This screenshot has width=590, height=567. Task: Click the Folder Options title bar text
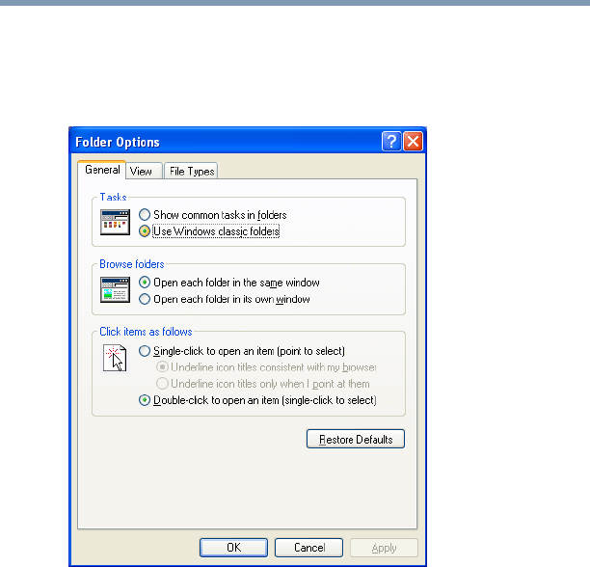118,142
